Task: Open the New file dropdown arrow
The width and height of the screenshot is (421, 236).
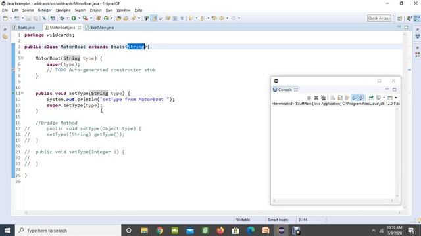Action: tap(11, 18)
